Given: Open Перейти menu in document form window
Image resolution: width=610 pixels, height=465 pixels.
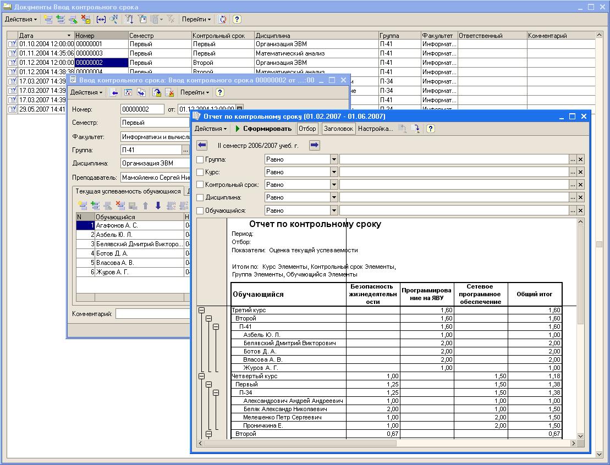Looking at the screenshot, I should click(195, 92).
